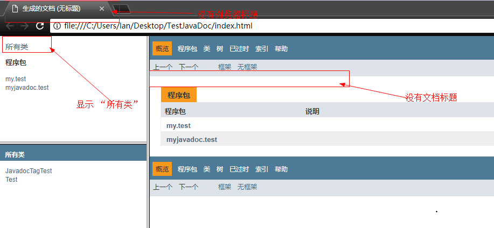Open a new browser tab

(123, 9)
